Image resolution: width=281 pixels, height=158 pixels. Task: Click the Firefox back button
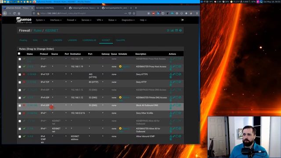pyautogui.click(x=5, y=13)
